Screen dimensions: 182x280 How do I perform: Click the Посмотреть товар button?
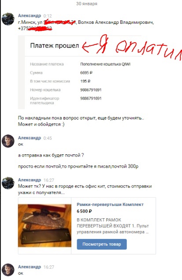(x=102, y=244)
